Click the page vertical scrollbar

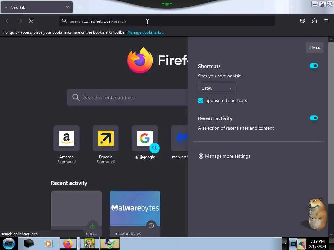coord(331,123)
